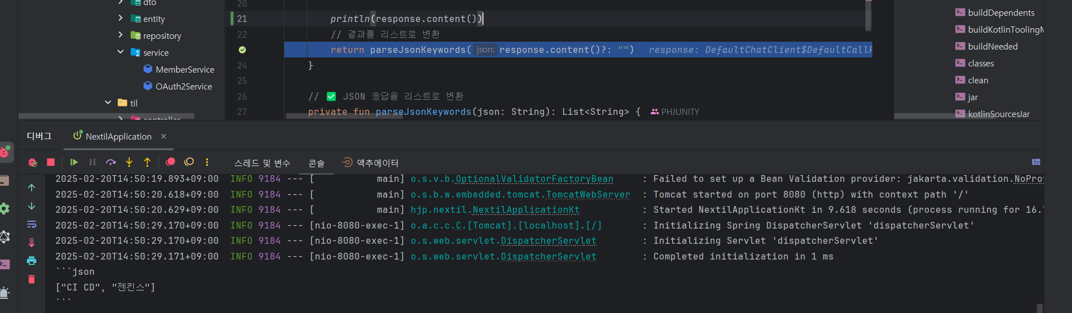
Task: Step out of current method
Action: tap(147, 162)
